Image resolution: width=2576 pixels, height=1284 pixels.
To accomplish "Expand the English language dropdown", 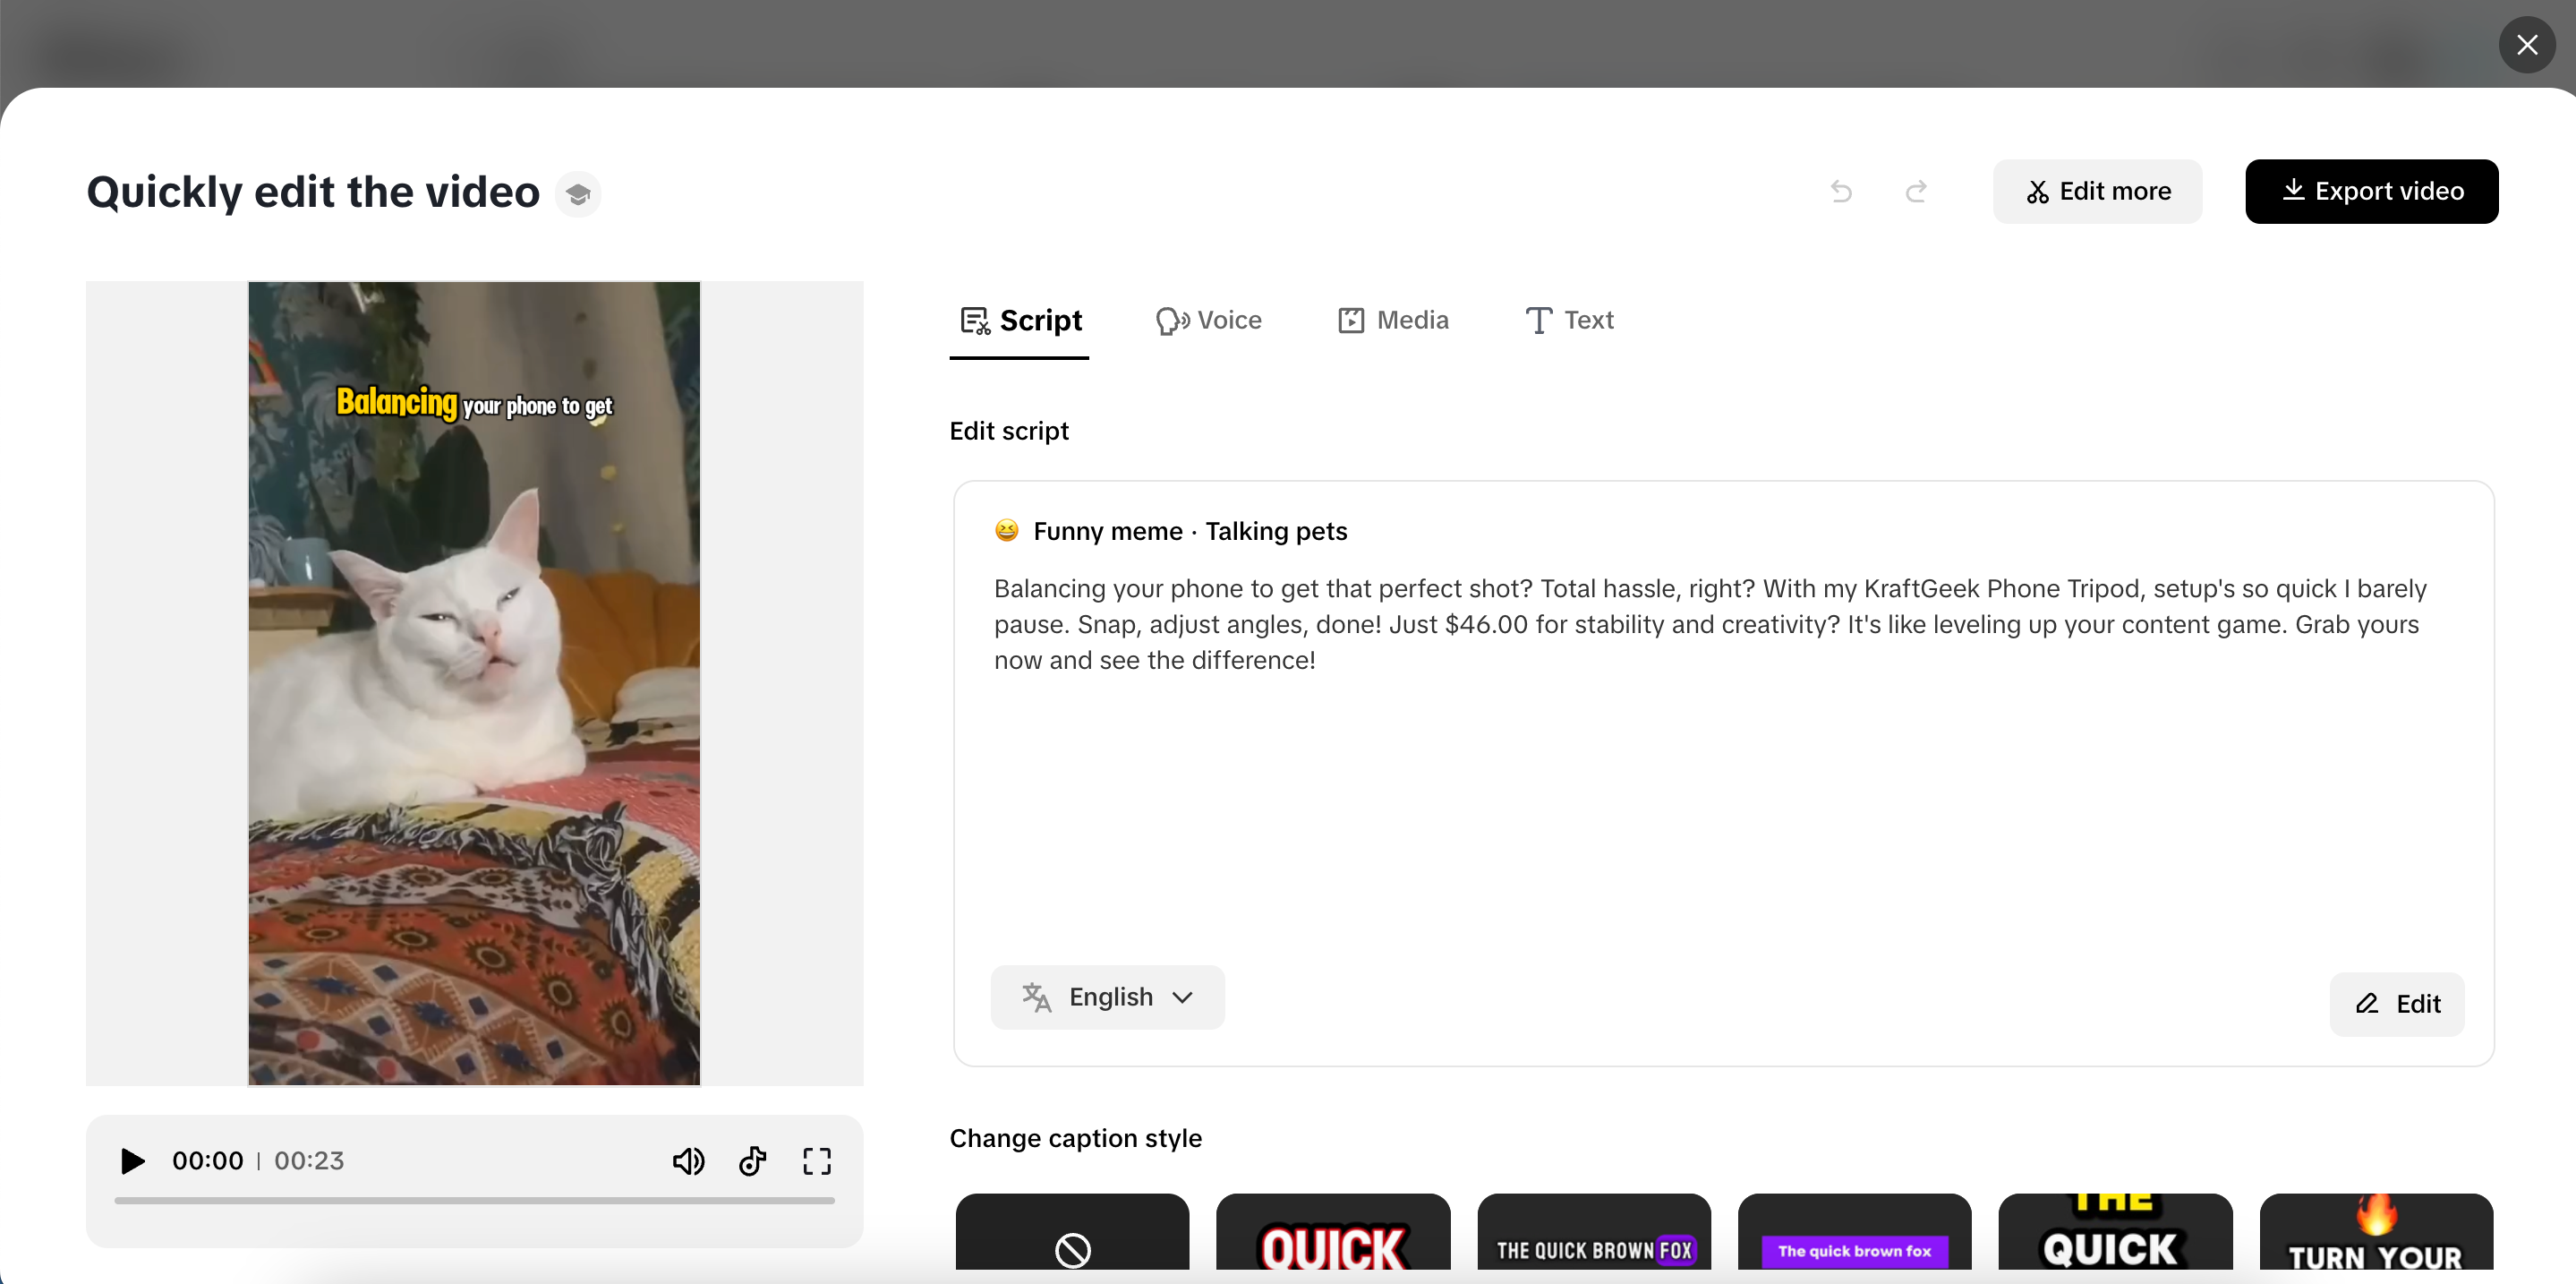I will point(1107,997).
